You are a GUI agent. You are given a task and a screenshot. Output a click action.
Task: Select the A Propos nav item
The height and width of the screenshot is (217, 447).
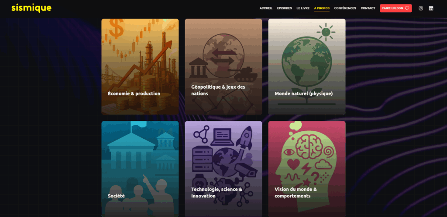click(x=322, y=8)
